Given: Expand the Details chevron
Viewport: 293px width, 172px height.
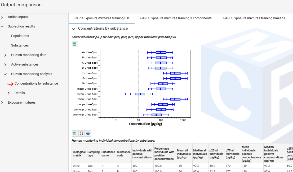Looking at the screenshot, I should coord(9,93).
